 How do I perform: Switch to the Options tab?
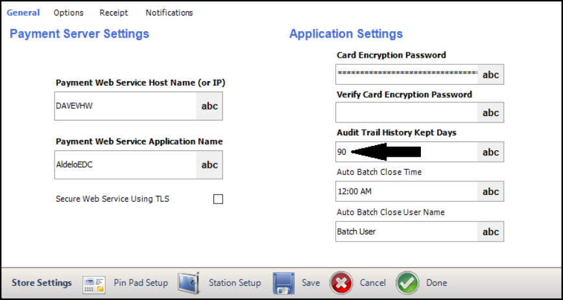(69, 13)
